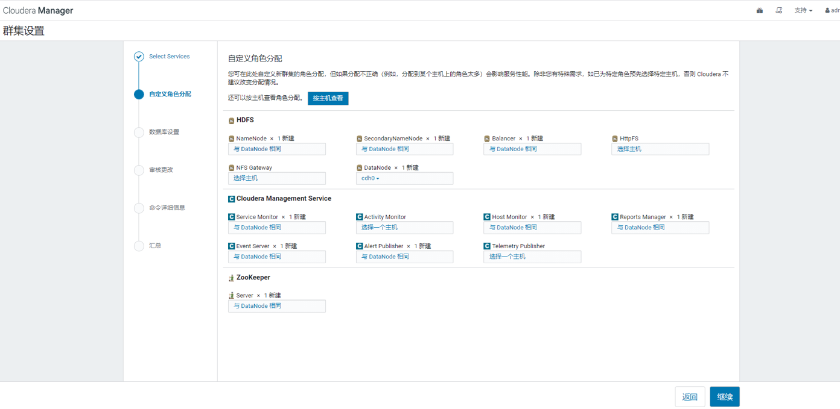Open Reports Manager host assignment field
This screenshot has width=840, height=409.
coord(660,228)
